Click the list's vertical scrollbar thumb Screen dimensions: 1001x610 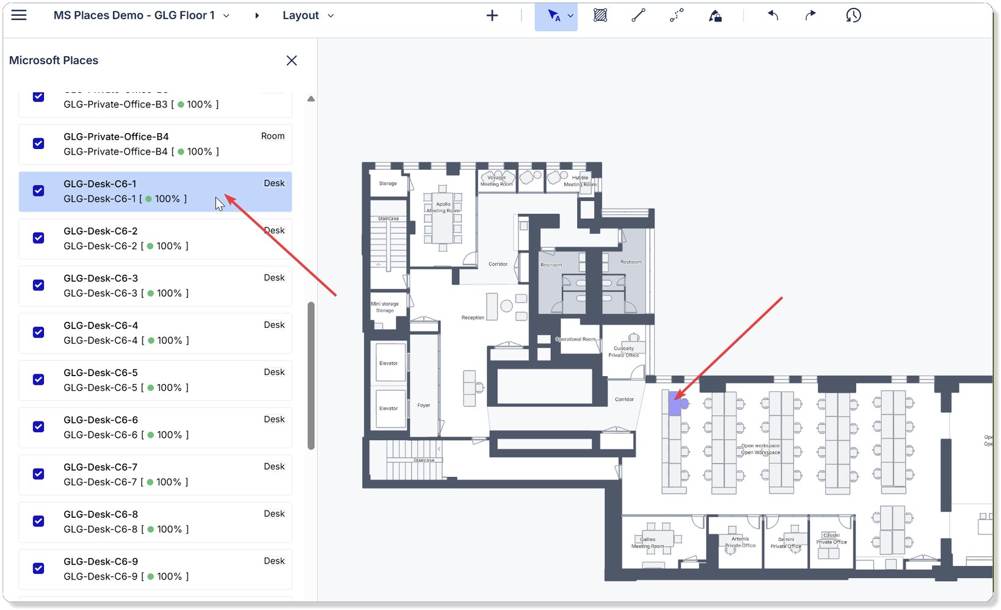(x=311, y=376)
